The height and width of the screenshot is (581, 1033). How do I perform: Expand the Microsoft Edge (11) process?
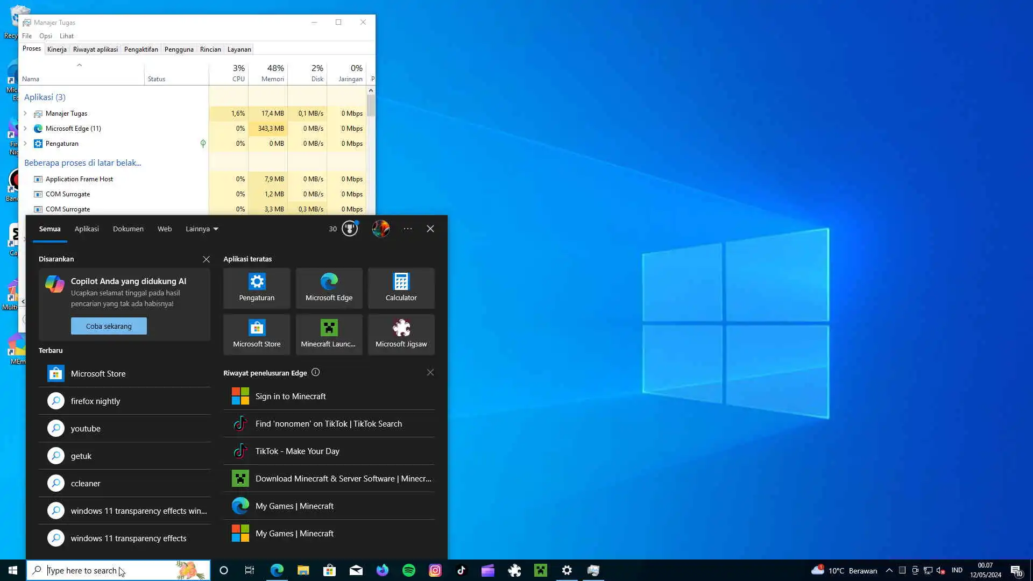(x=25, y=129)
